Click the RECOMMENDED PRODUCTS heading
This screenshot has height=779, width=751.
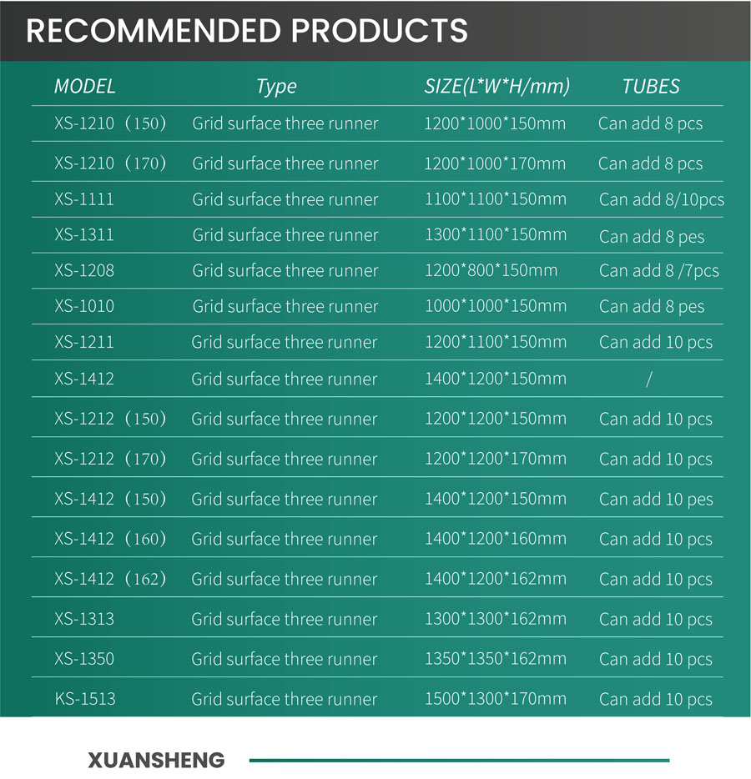pos(246,30)
